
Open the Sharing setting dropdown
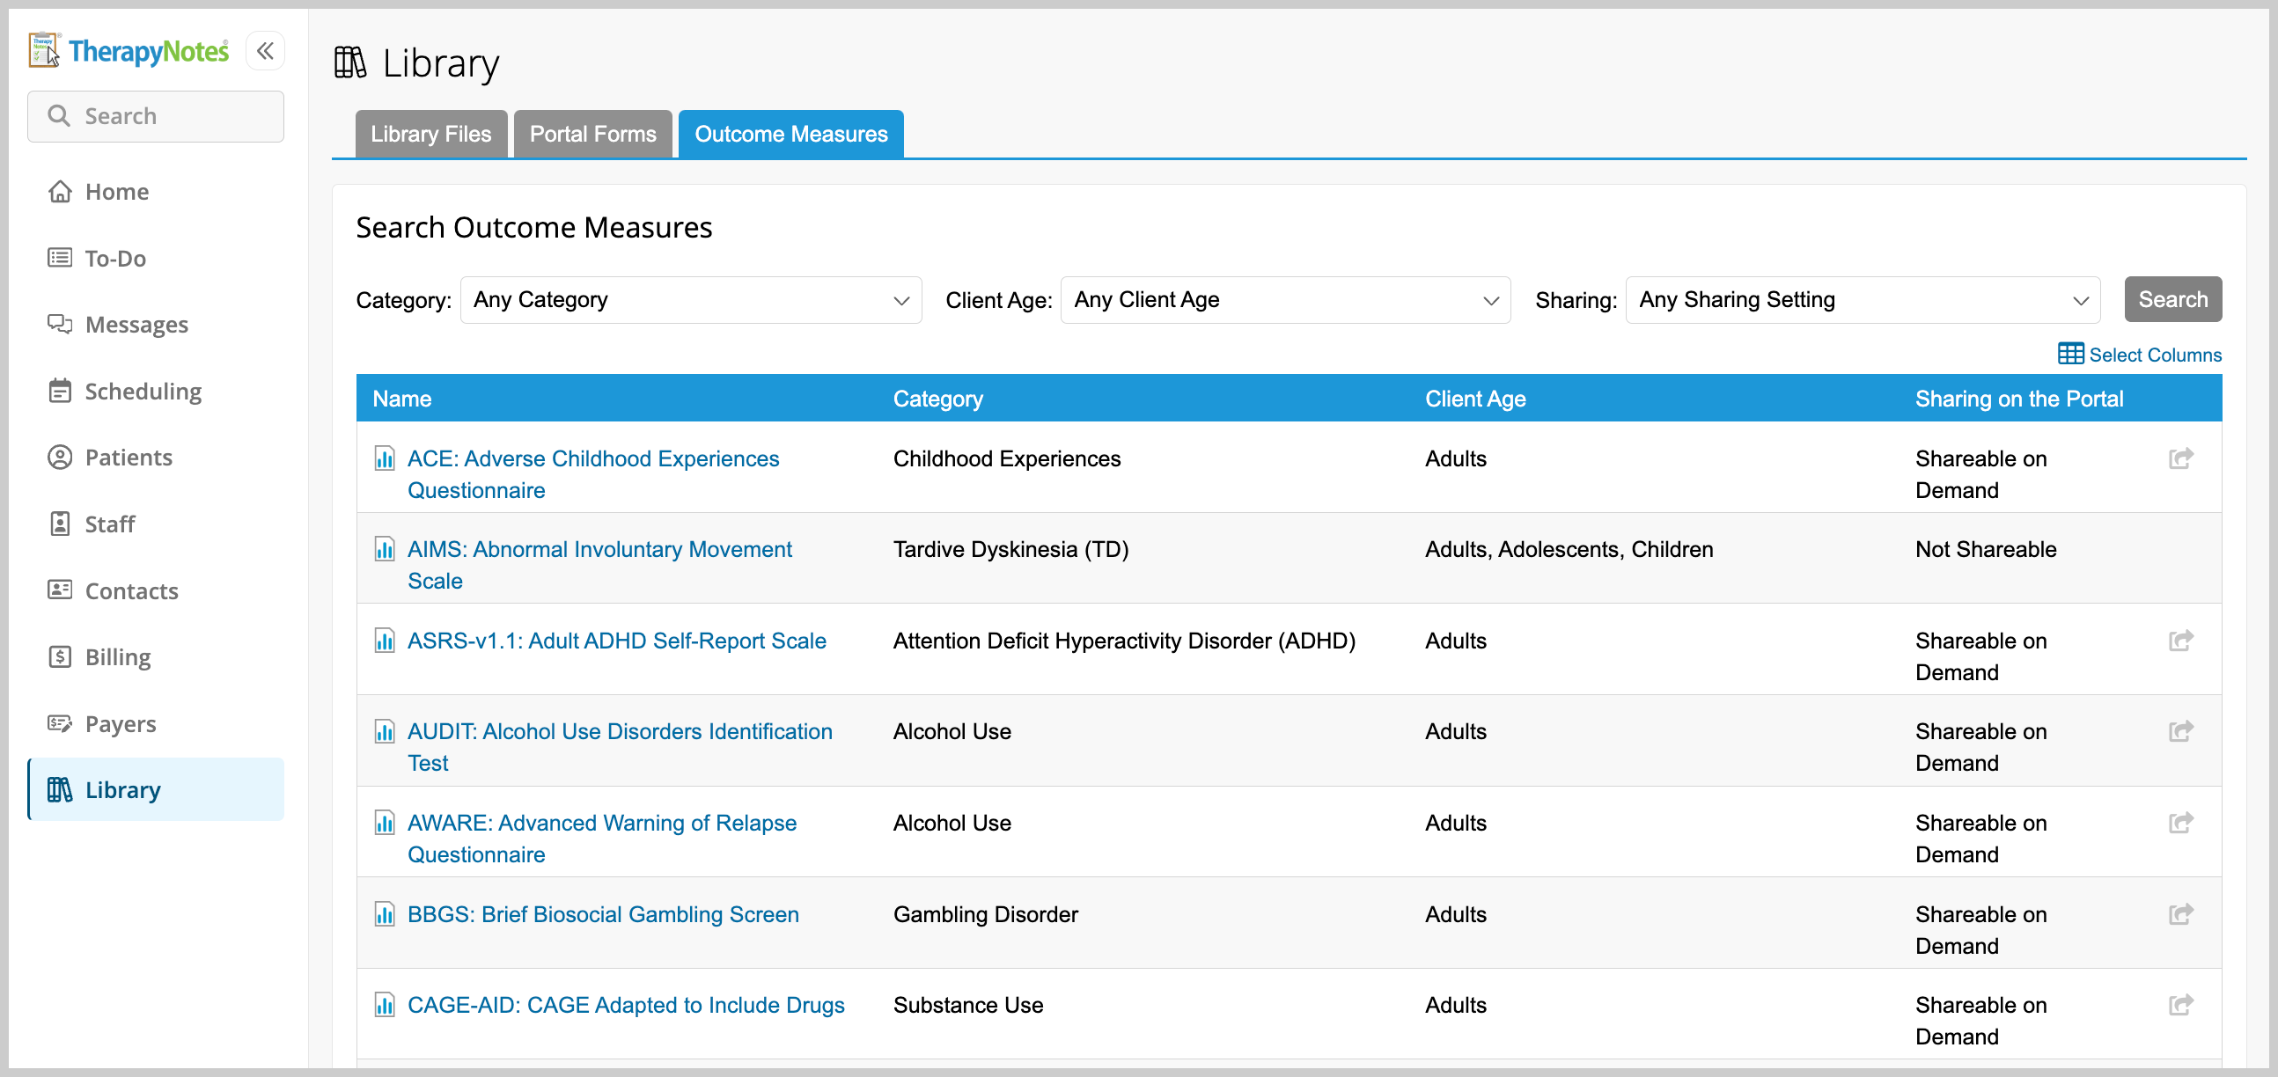[x=1863, y=300]
